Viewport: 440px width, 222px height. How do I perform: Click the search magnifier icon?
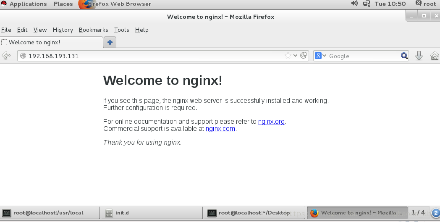[404, 56]
